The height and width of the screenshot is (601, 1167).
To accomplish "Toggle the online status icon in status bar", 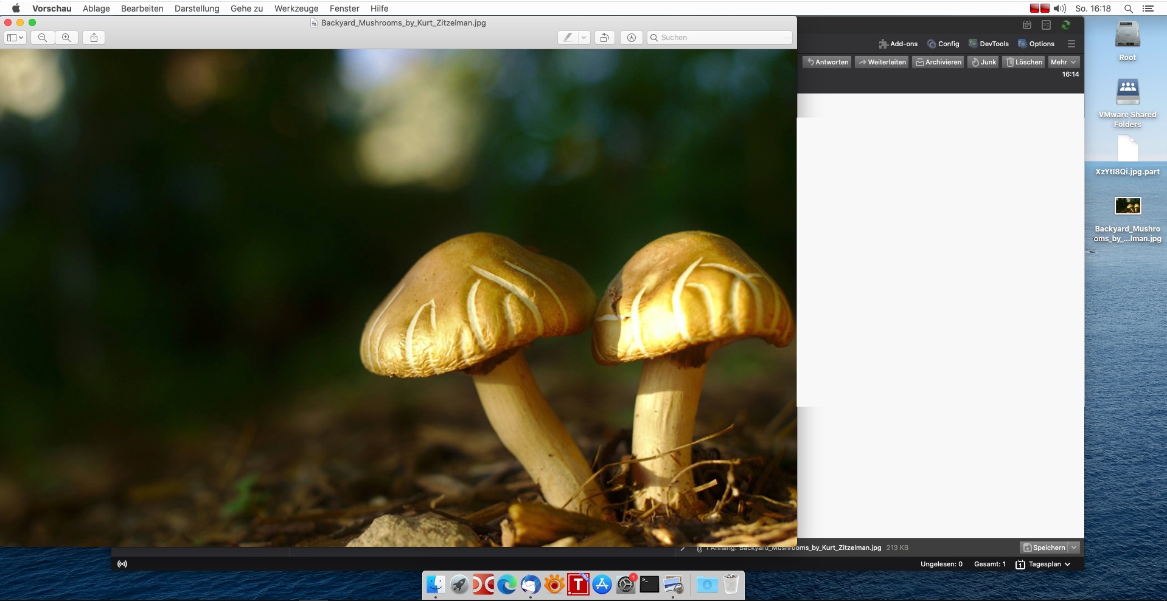I will (x=122, y=564).
